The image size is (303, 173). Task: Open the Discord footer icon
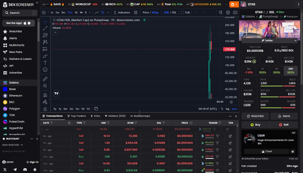click(25, 169)
